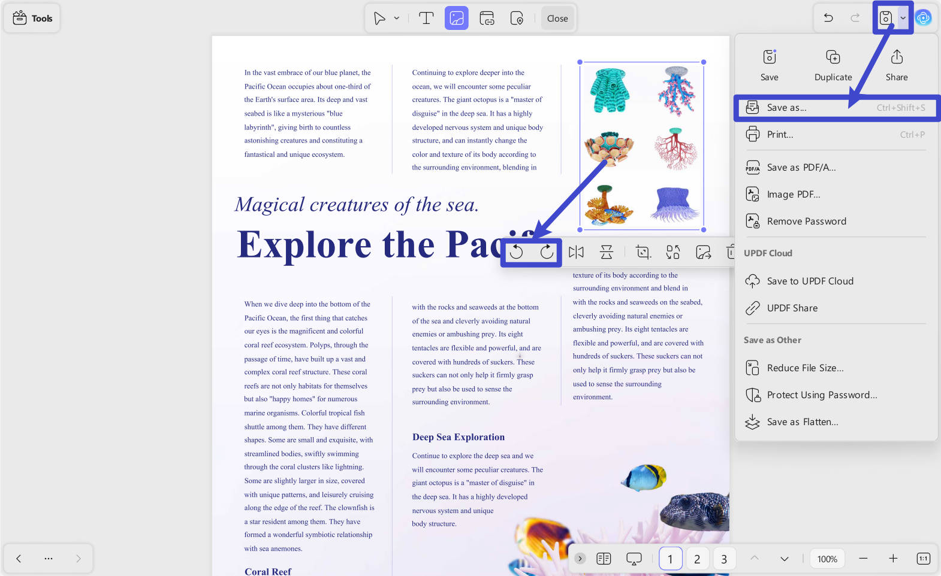
Task: Save to UPDF Cloud
Action: [x=837, y=281]
